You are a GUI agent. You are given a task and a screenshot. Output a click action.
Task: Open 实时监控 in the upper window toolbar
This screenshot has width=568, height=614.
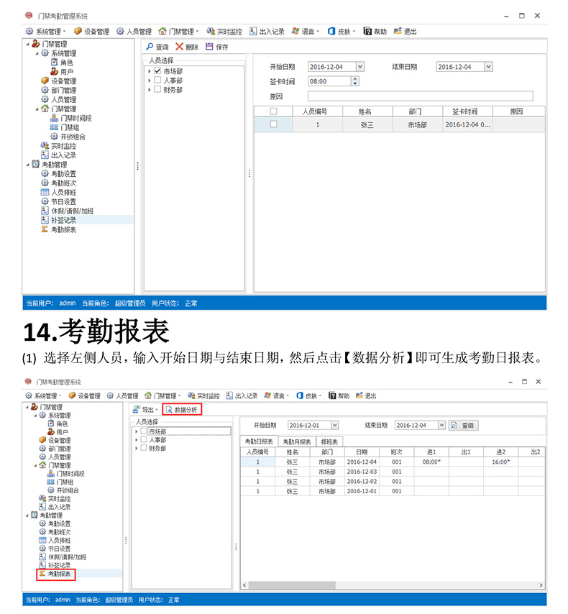[x=224, y=32]
